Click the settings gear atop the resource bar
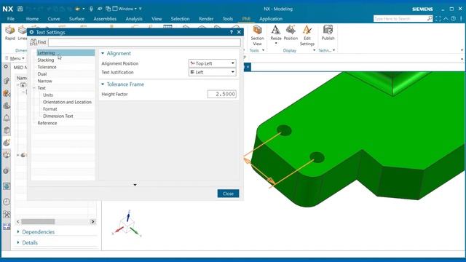 pos(6,66)
